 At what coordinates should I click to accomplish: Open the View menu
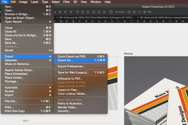click(x=84, y=2)
